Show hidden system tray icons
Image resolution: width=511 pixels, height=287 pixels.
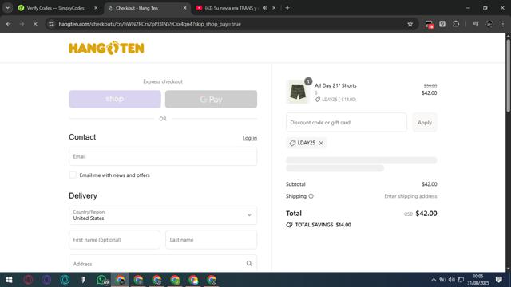click(x=434, y=280)
